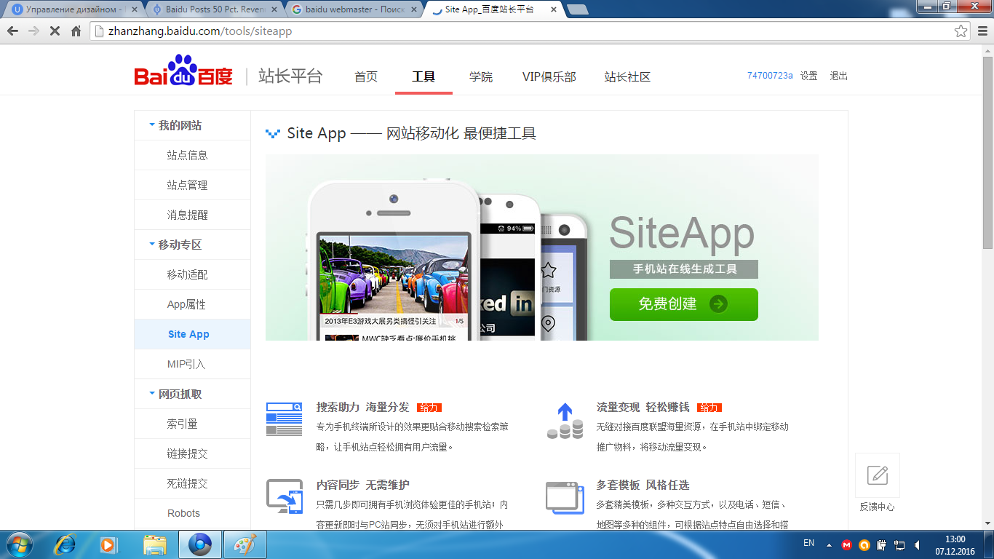Viewport: 994px width, 559px height.
Task: Click the SiteApp phones banner image
Action: click(542, 247)
